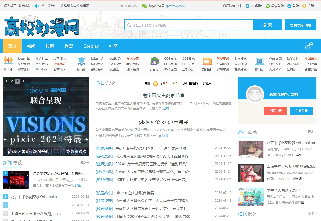This screenshot has width=321, height=221.
Task: Click the 搜索 button
Action: (x=267, y=25)
